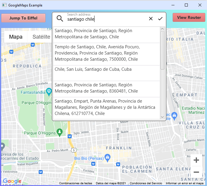207x186 pixels.
Task: Click the Estadio Naci... Martínez map label
Action: coord(193,110)
